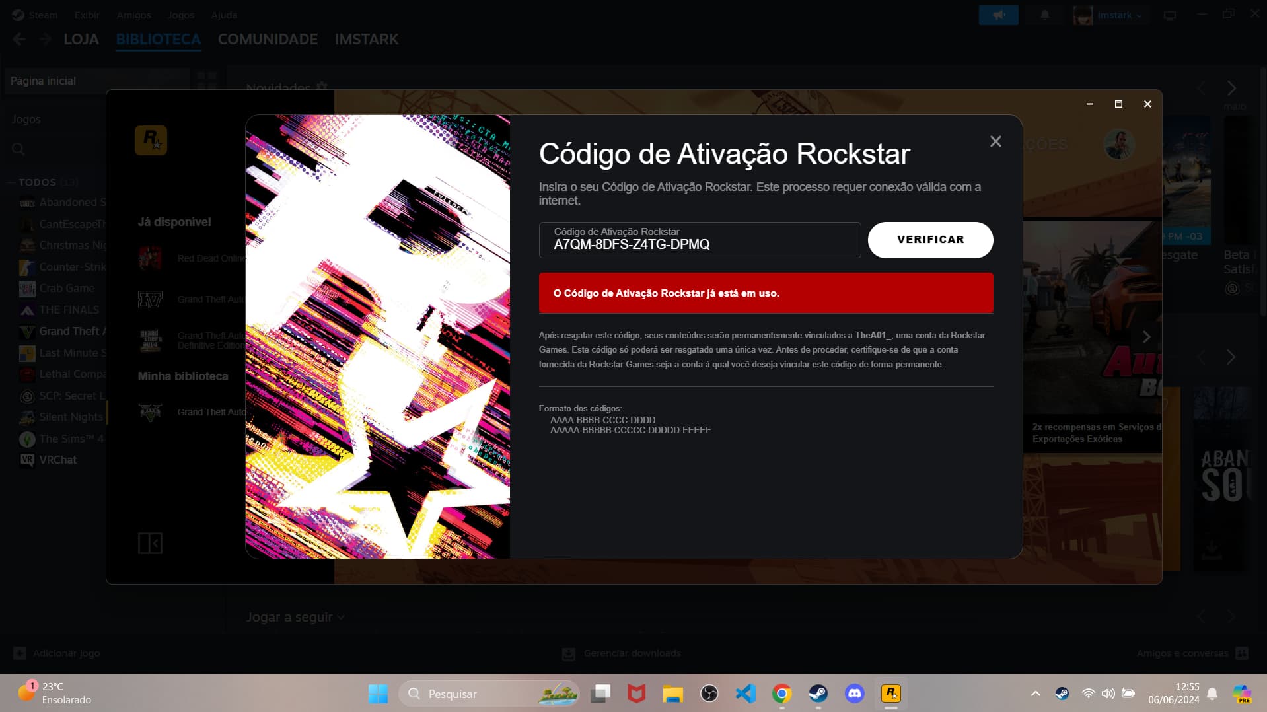
Task: Go to LOJA tab
Action: point(81,40)
